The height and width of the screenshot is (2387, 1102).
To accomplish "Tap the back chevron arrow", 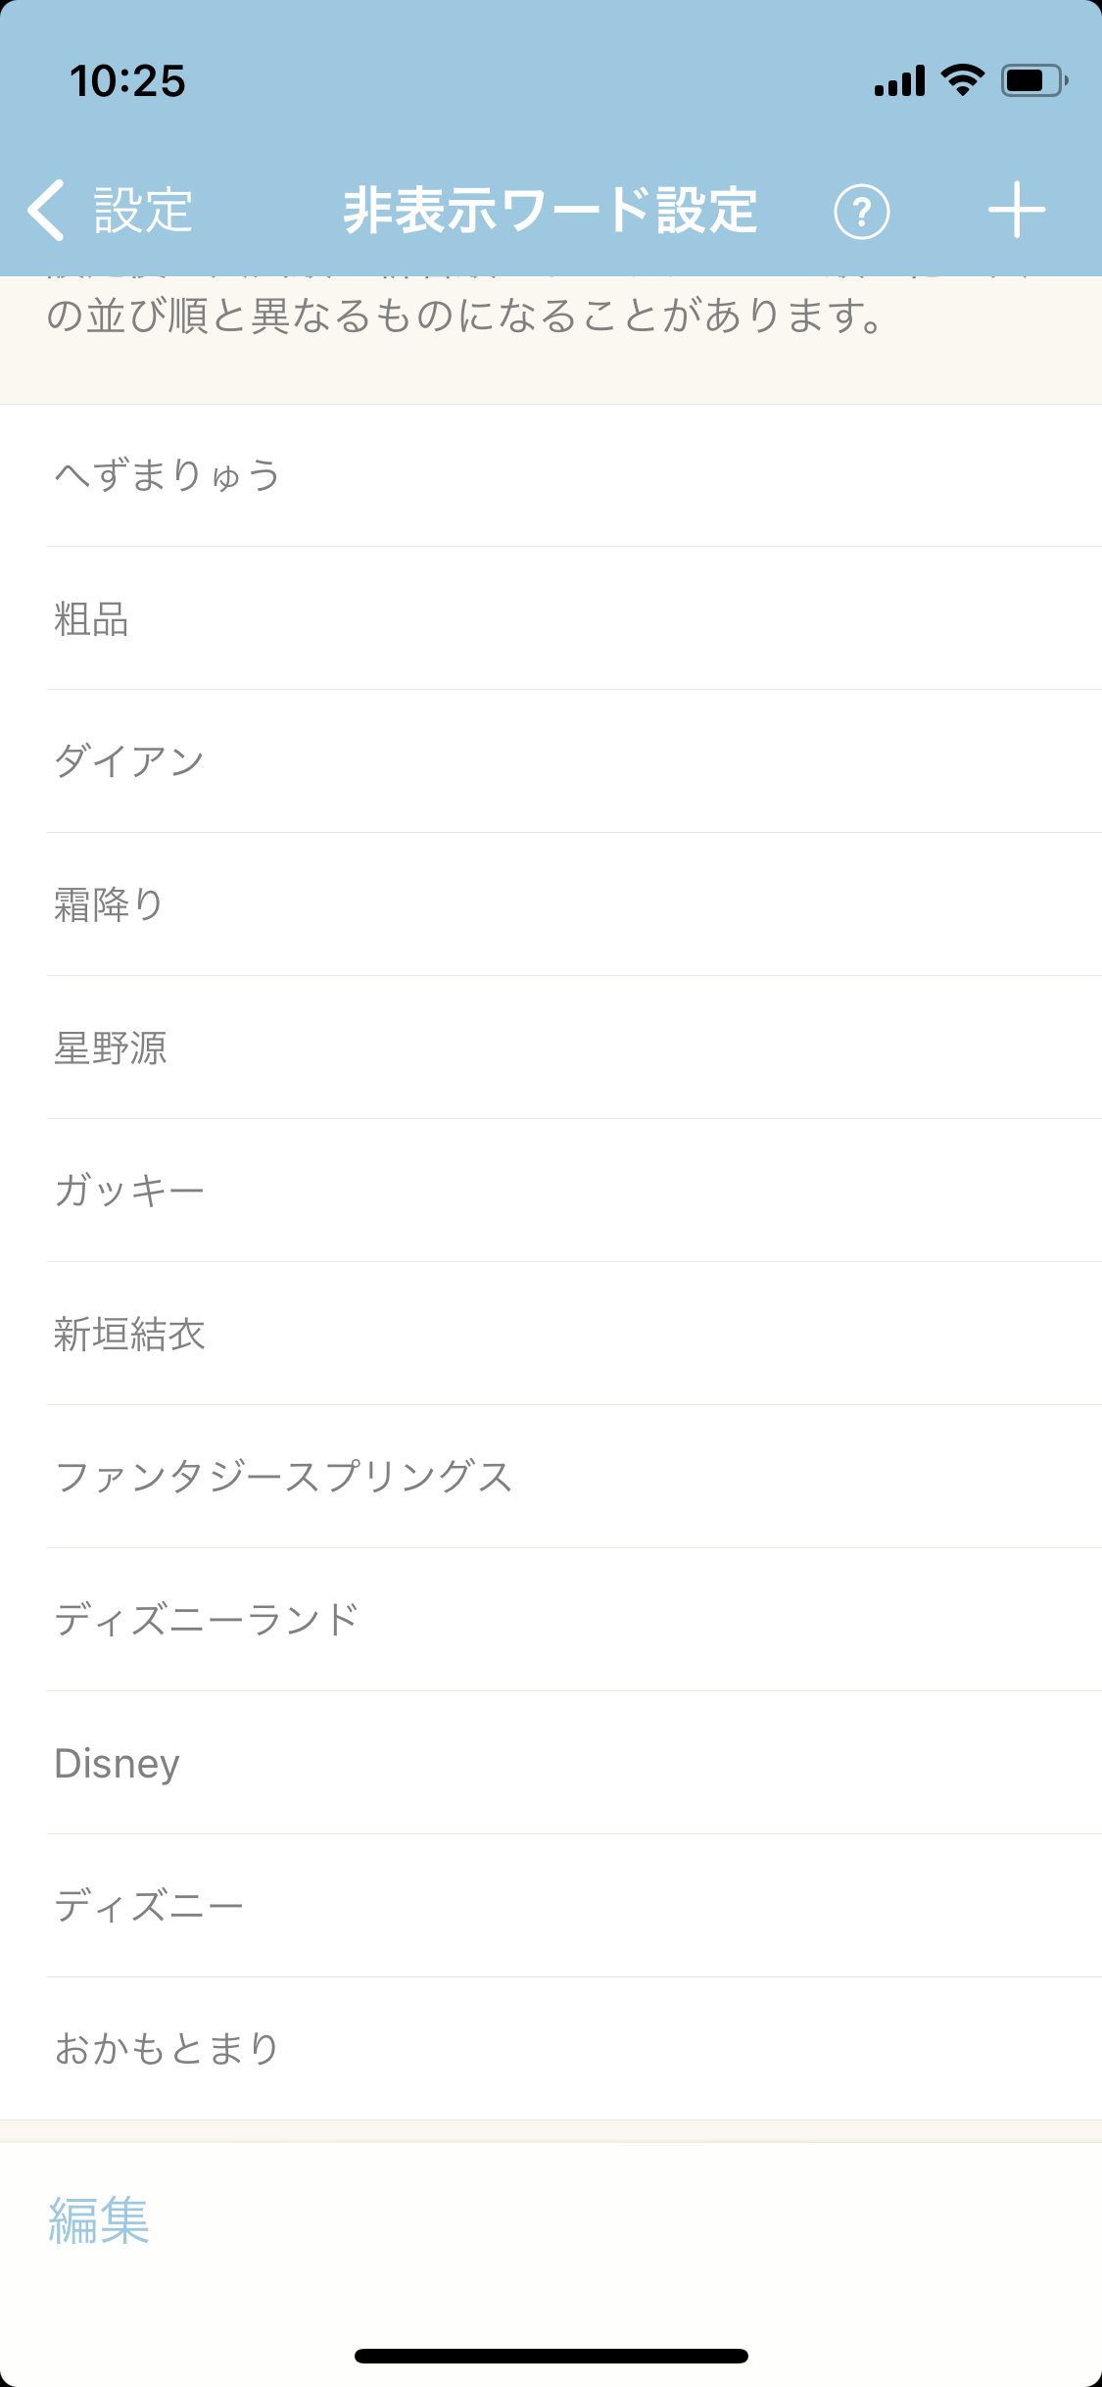I will coord(46,210).
